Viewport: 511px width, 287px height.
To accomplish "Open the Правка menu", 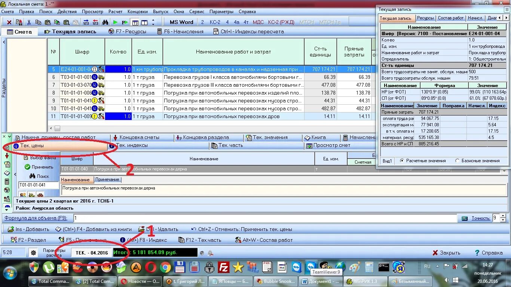I will 27,12.
